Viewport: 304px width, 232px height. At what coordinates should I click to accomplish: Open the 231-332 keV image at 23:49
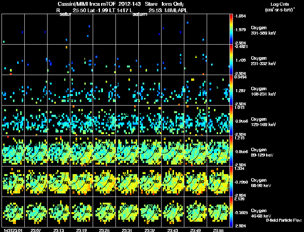pyautogui.click(x=195, y=60)
